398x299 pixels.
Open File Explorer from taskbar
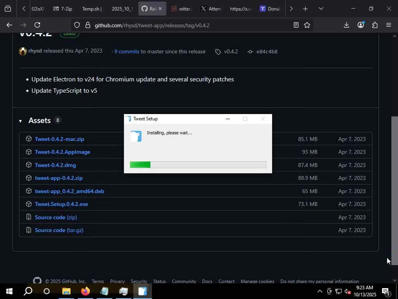click(x=66, y=291)
